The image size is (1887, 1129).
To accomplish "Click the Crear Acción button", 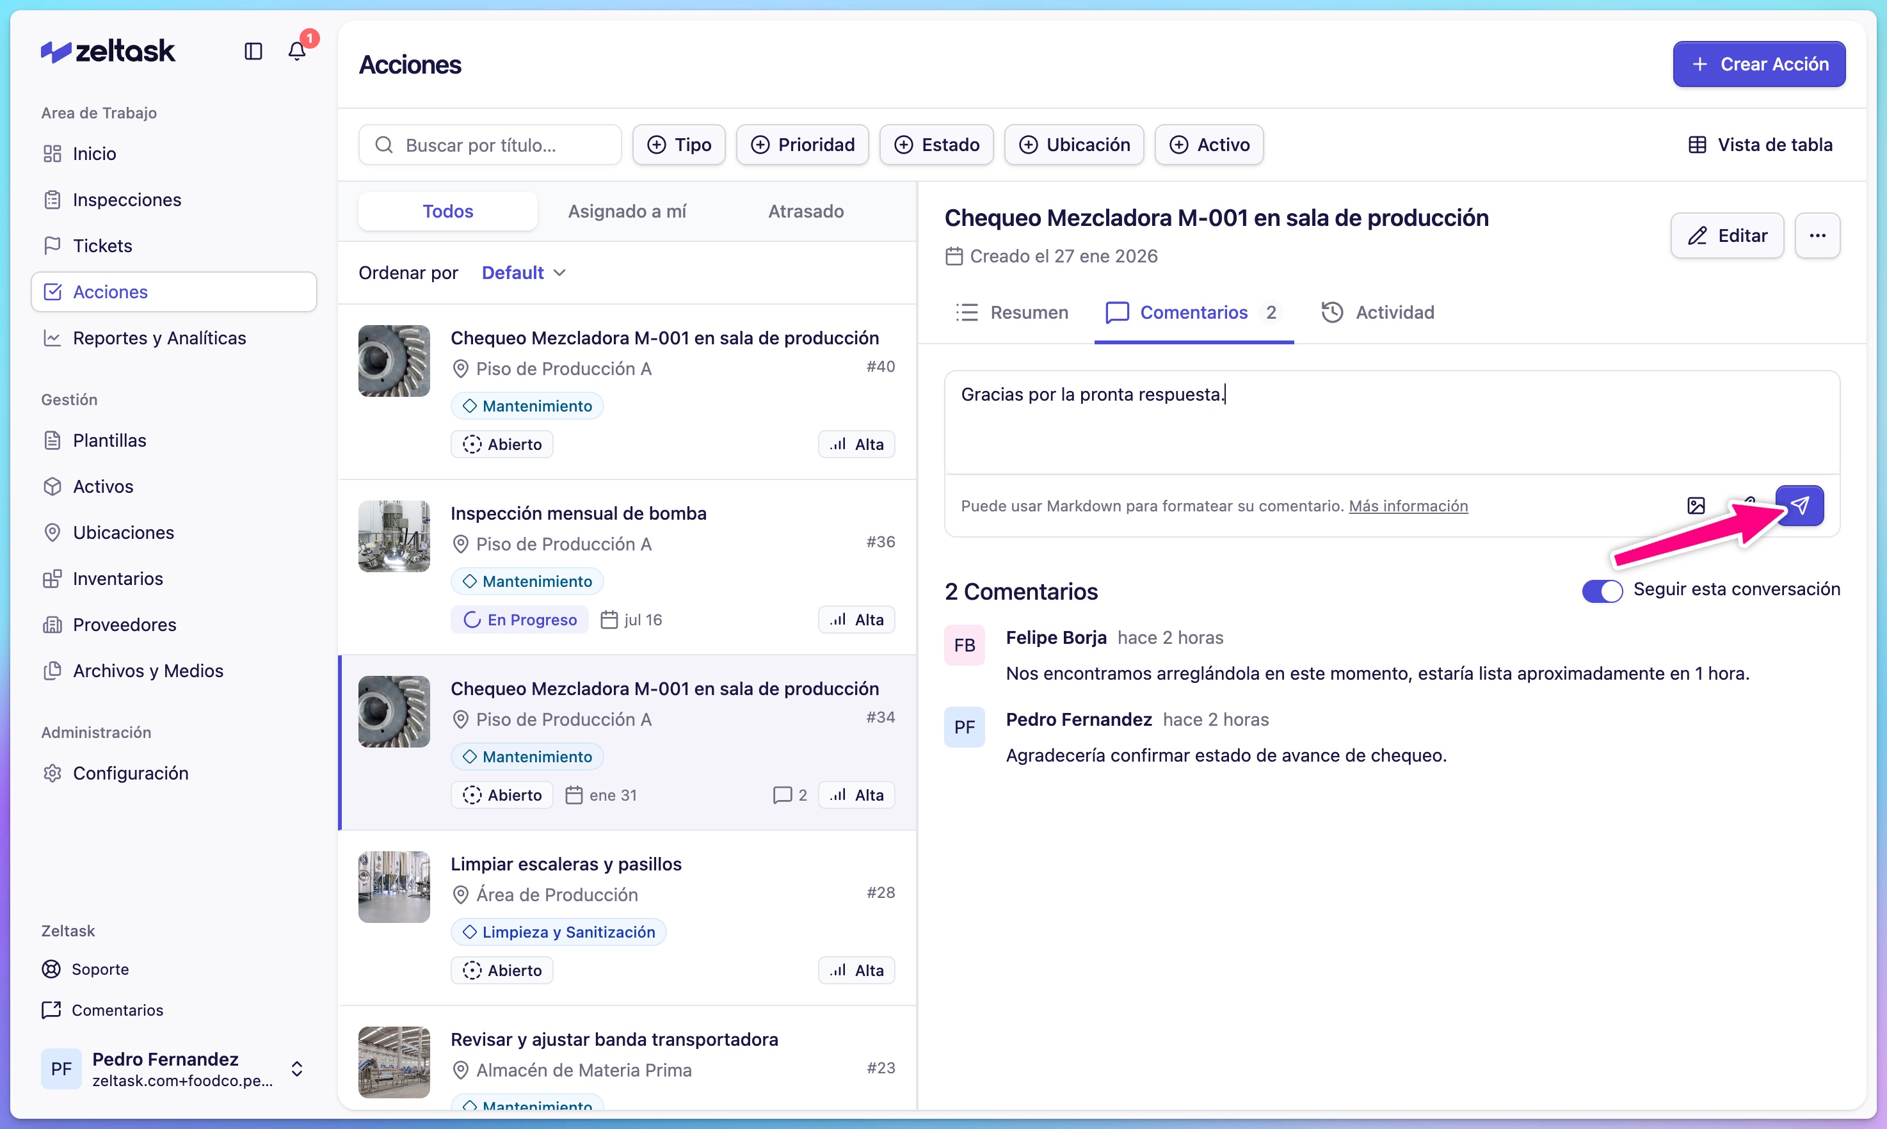I will 1758,64.
